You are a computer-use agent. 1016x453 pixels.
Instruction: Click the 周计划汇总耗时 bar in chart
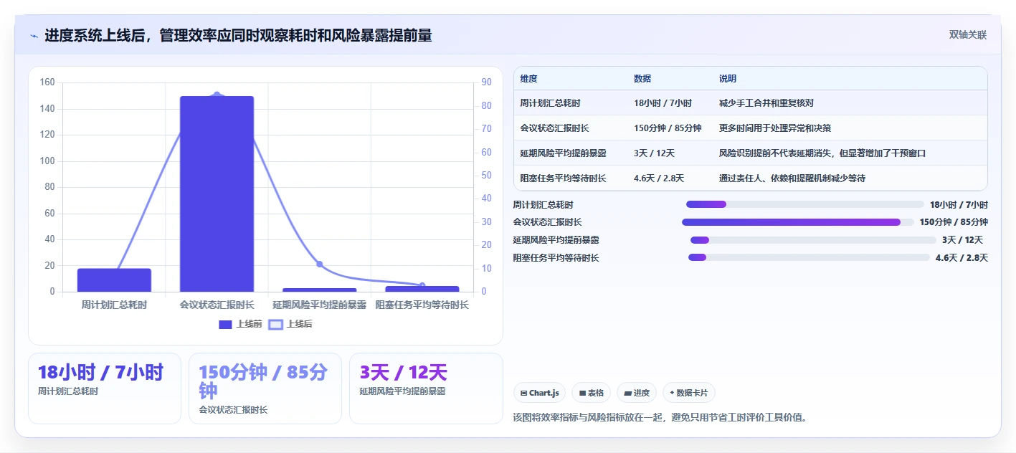coord(114,280)
